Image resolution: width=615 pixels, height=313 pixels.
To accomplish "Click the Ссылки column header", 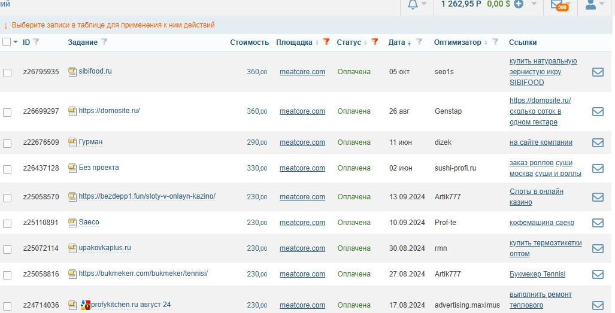I will click(x=523, y=42).
